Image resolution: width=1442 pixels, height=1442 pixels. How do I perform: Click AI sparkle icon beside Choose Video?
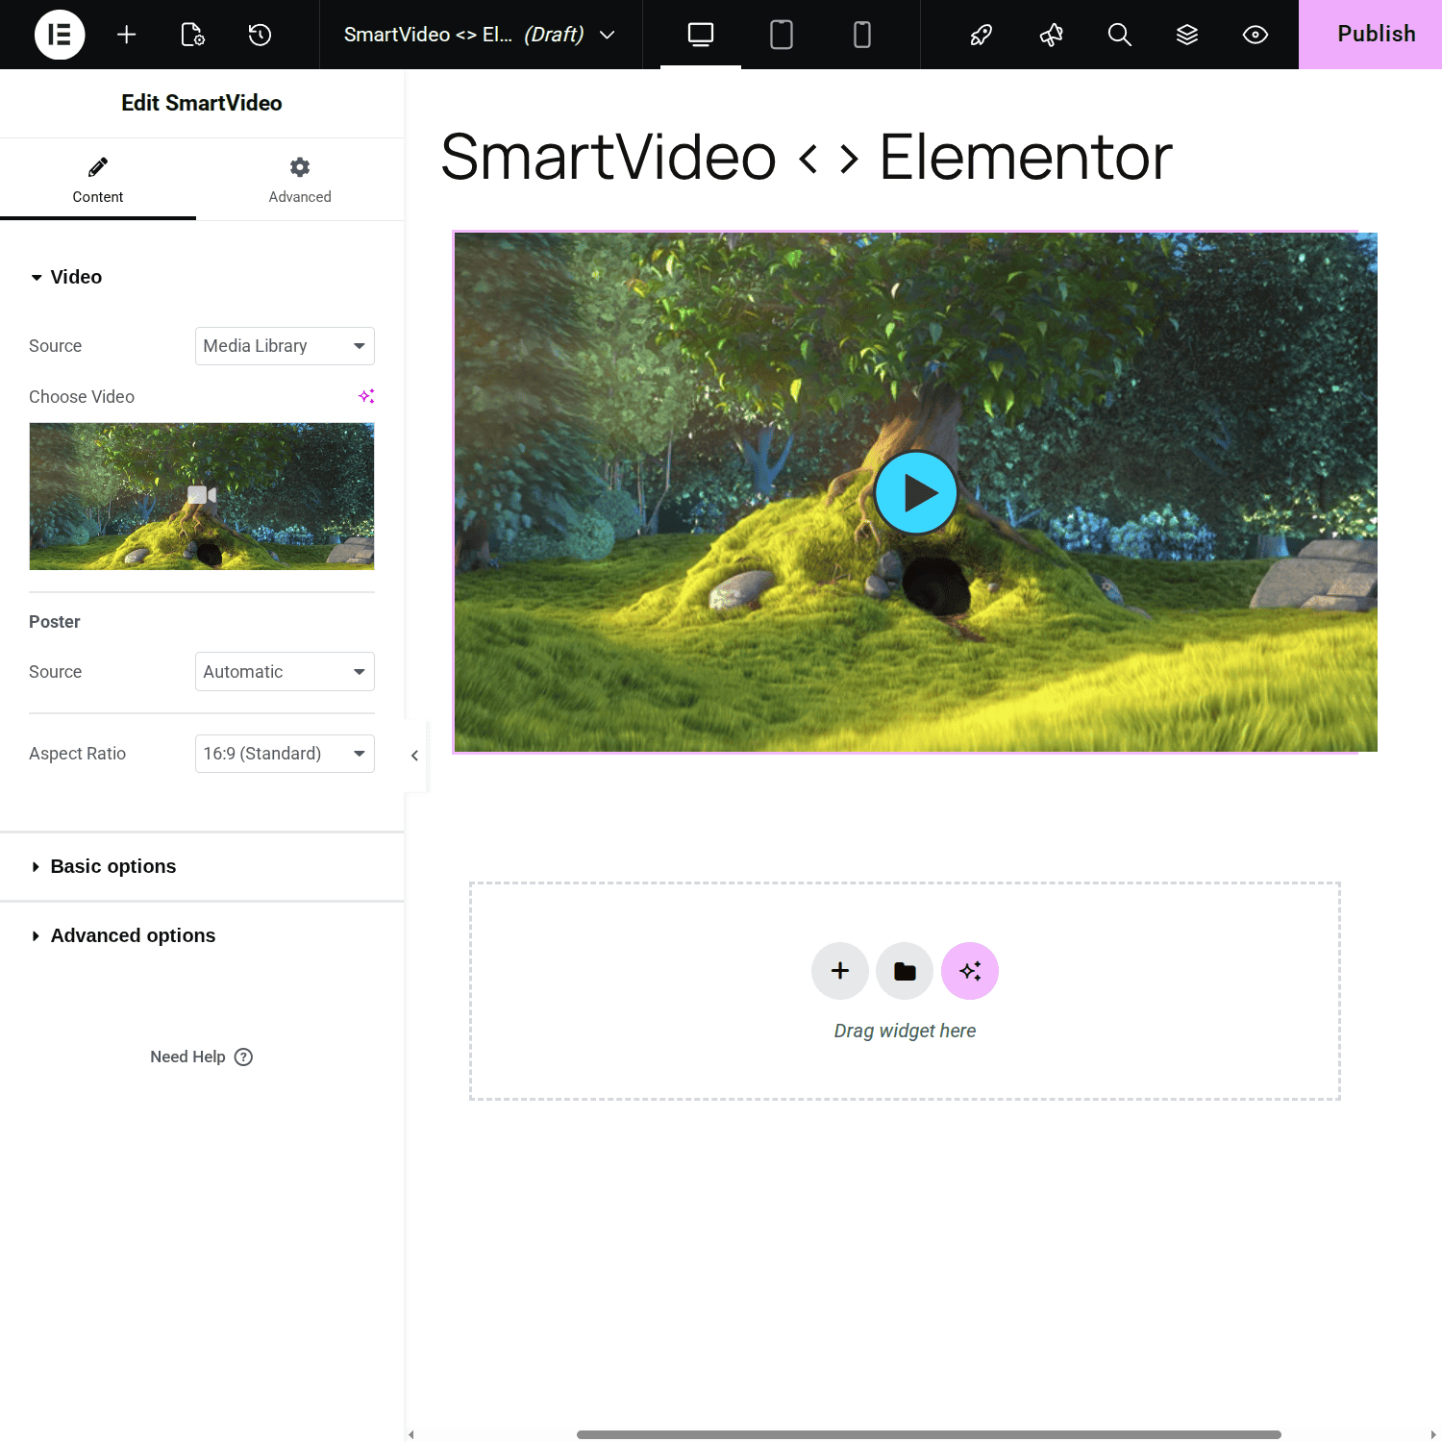[366, 396]
